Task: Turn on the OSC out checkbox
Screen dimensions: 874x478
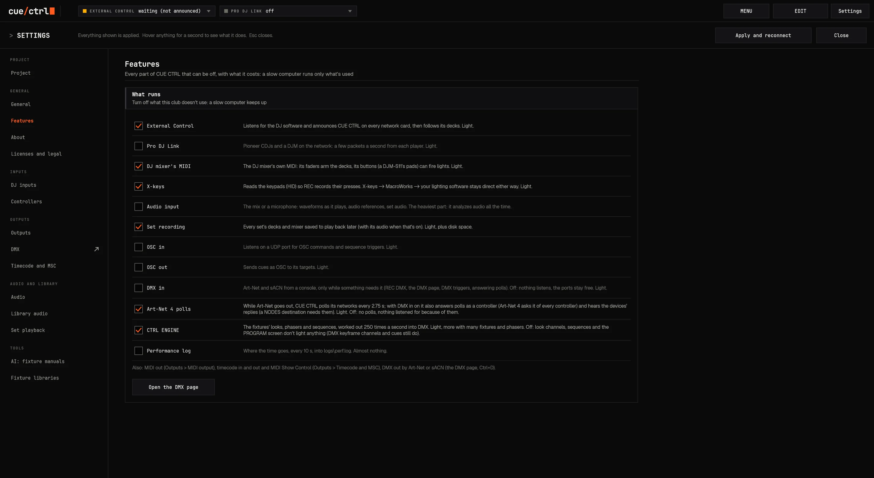Action: coord(138,267)
